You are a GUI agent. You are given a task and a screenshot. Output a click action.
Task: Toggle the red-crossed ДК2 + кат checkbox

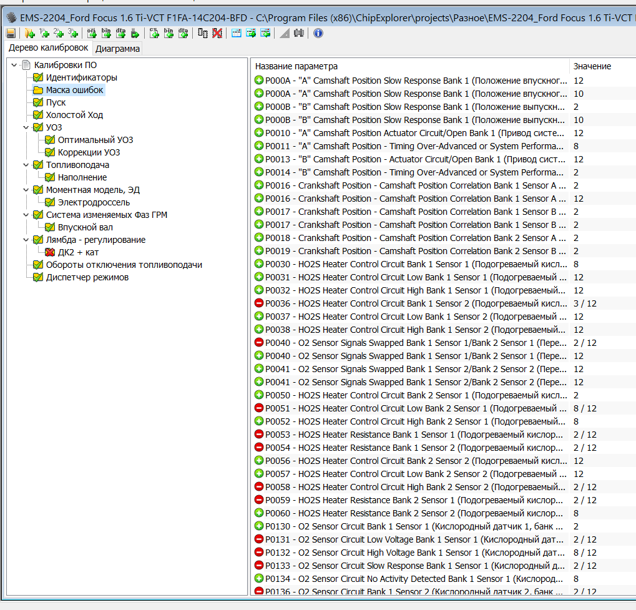click(x=50, y=252)
